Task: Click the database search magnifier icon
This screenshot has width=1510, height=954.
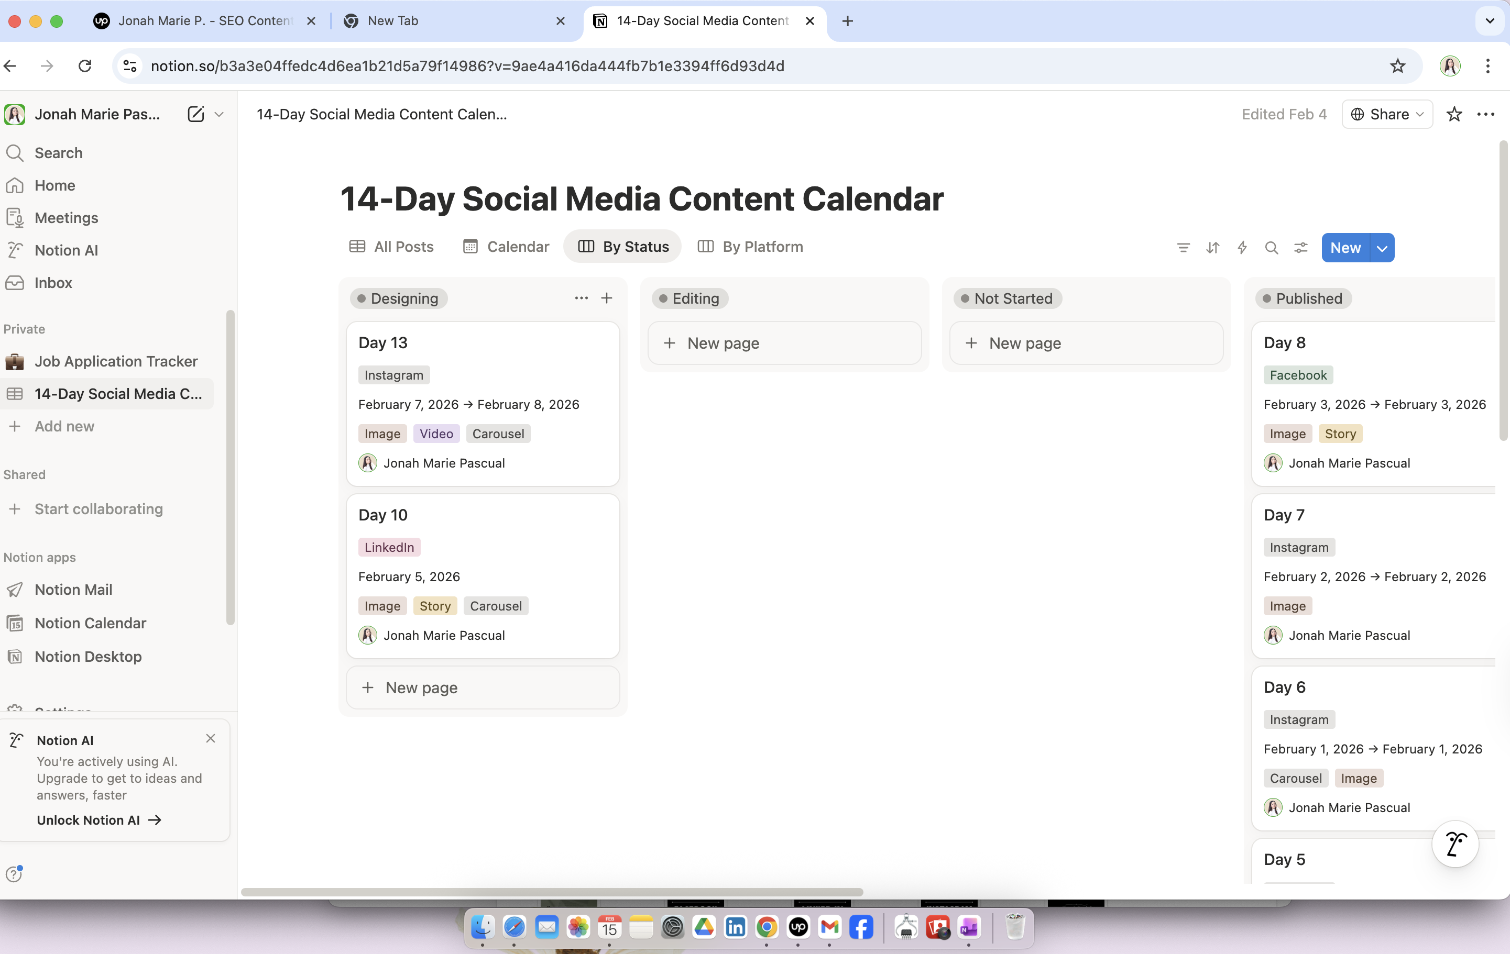Action: tap(1271, 248)
